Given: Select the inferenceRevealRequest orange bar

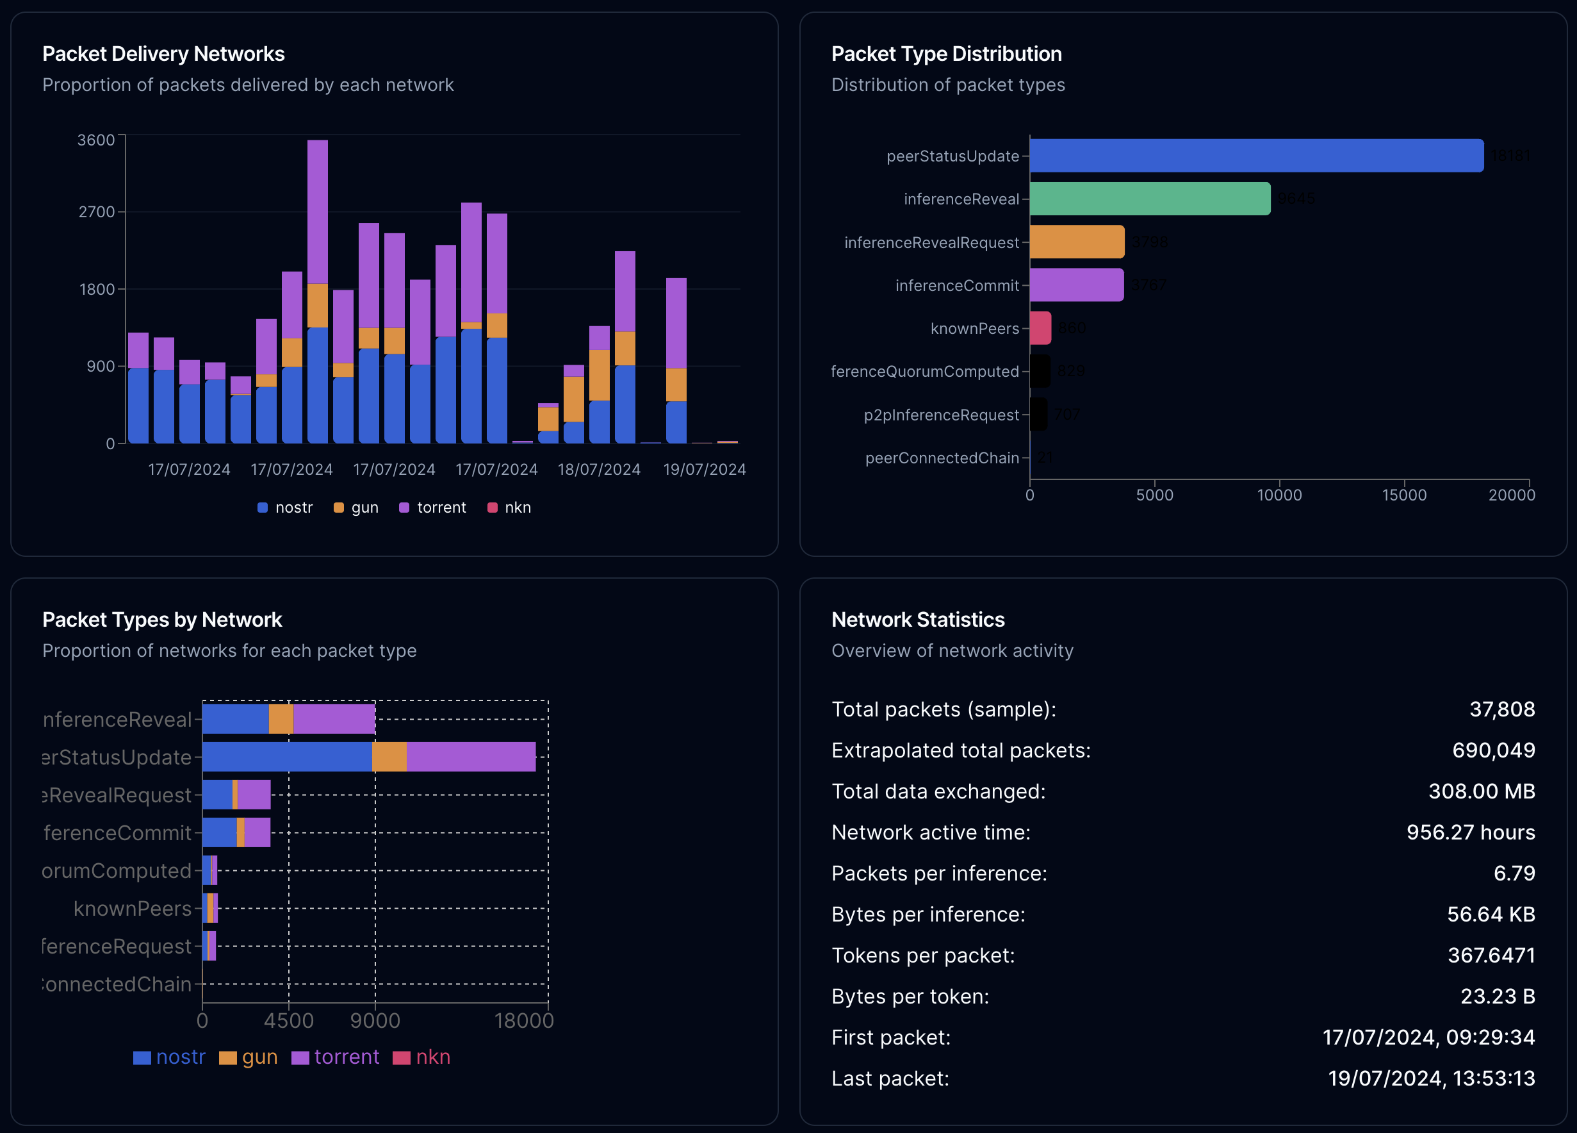Looking at the screenshot, I should pyautogui.click(x=1077, y=242).
